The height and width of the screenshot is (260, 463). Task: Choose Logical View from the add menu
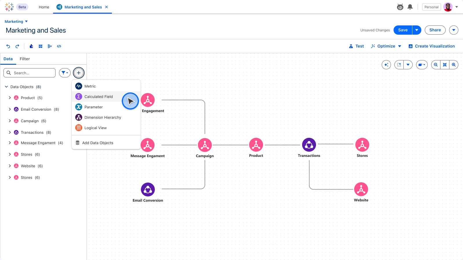[x=106, y=128]
